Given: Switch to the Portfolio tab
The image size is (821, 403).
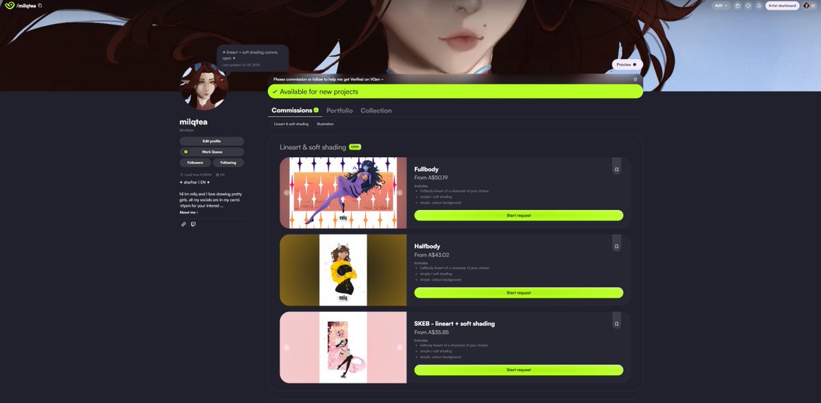Looking at the screenshot, I should [x=339, y=110].
